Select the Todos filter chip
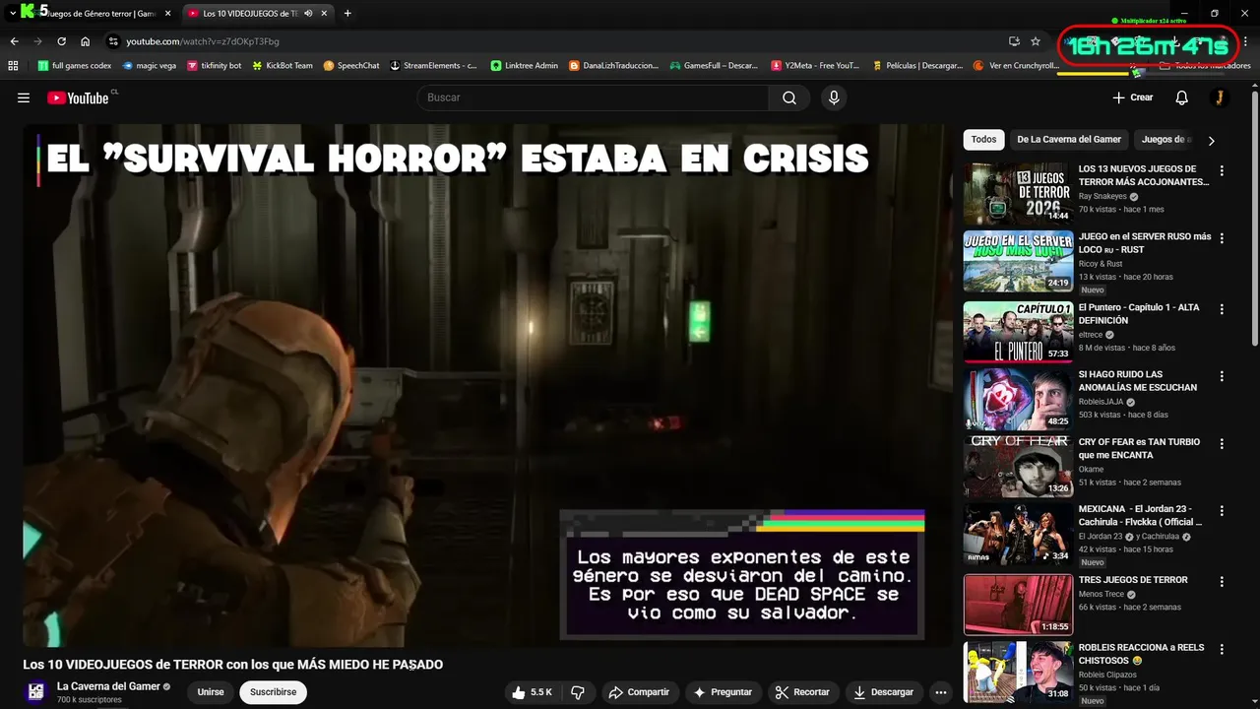The height and width of the screenshot is (709, 1260). pos(983,140)
